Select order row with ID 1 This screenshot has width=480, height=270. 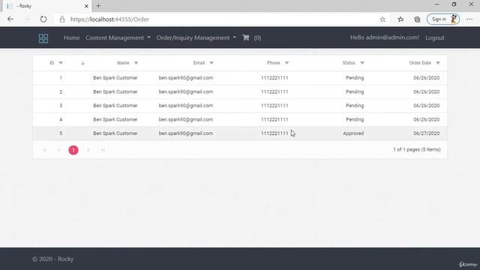240,78
